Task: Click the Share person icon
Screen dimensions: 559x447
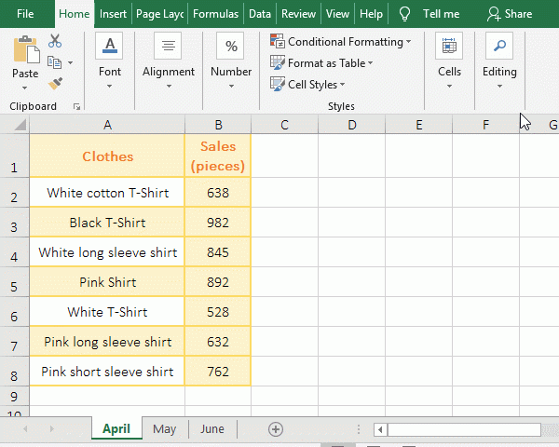Action: pyautogui.click(x=494, y=14)
